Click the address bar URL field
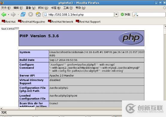 [78, 14]
